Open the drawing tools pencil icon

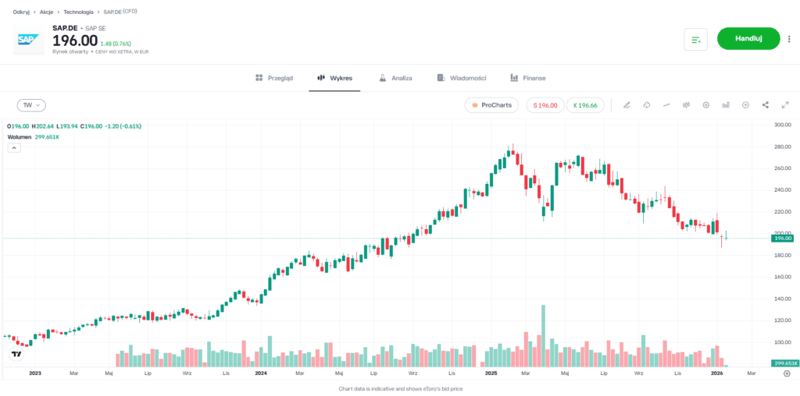(x=627, y=105)
